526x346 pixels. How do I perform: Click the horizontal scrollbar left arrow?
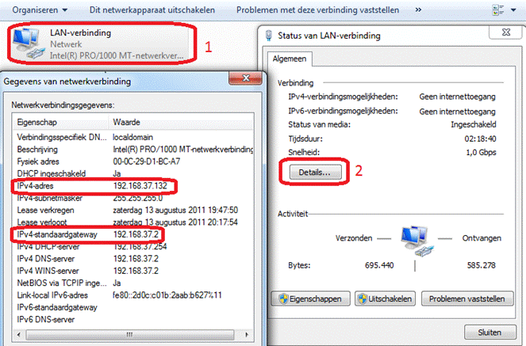coord(19,335)
